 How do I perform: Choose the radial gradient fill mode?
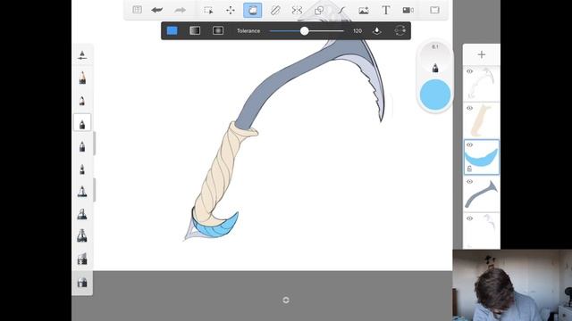218,30
